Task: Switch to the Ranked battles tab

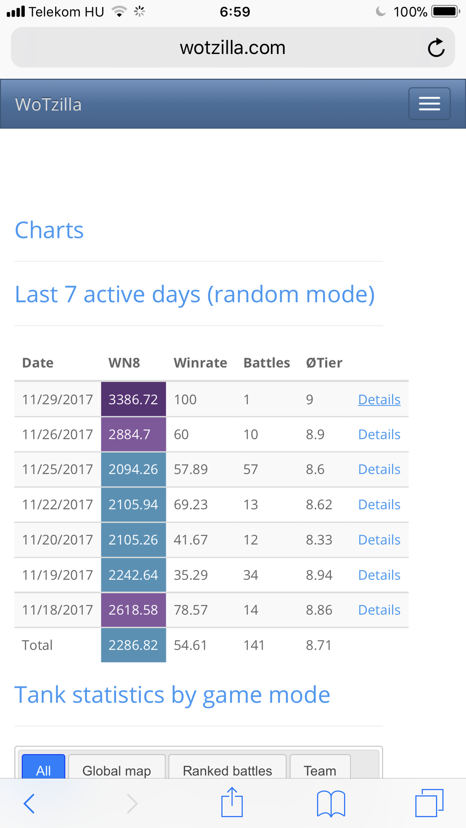Action: pyautogui.click(x=227, y=767)
